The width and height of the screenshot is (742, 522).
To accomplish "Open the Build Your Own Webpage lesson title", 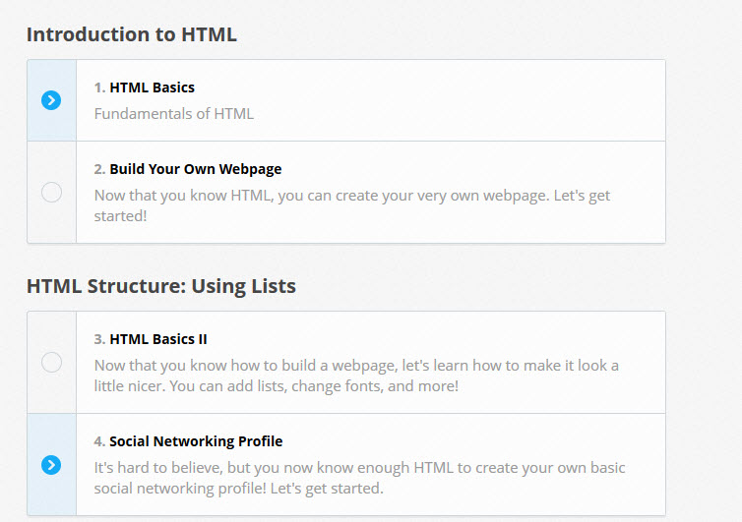I will click(196, 169).
